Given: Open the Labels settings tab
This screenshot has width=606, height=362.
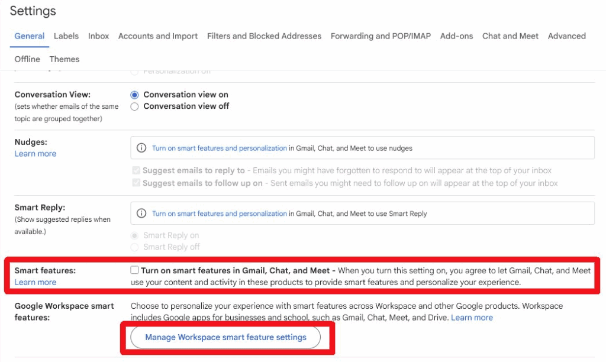Looking at the screenshot, I should pos(66,36).
